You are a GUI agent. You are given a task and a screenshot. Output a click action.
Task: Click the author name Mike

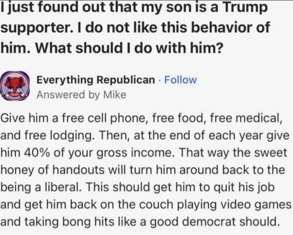point(115,95)
